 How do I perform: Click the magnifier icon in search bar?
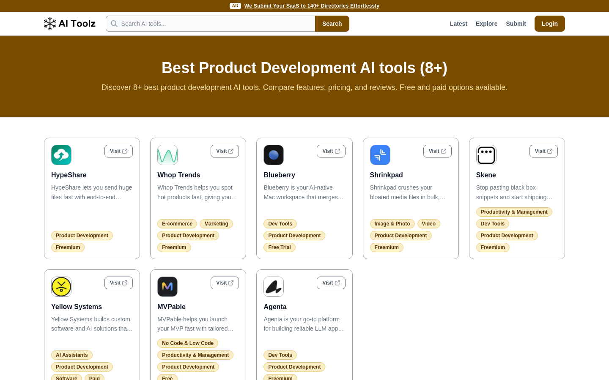[x=114, y=24]
